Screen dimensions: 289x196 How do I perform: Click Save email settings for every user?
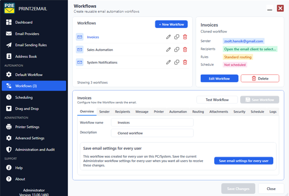pos(244,161)
